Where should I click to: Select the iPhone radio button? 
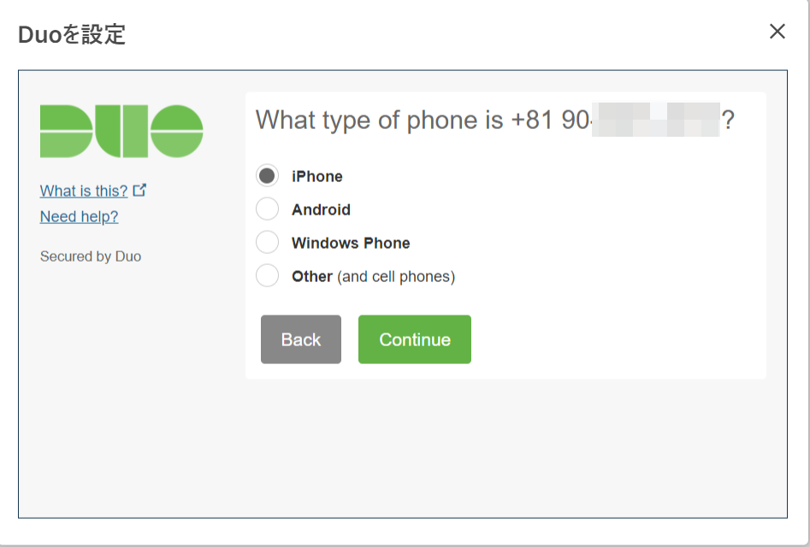coord(268,176)
